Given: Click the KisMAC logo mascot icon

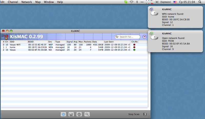Looking at the screenshot, I should 5,37.
